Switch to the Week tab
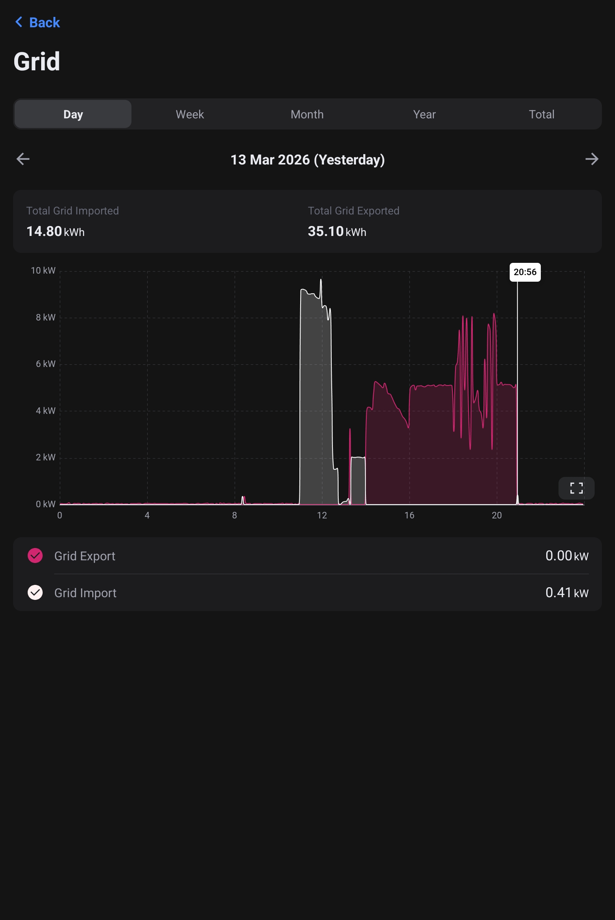The height and width of the screenshot is (920, 615). (x=190, y=114)
